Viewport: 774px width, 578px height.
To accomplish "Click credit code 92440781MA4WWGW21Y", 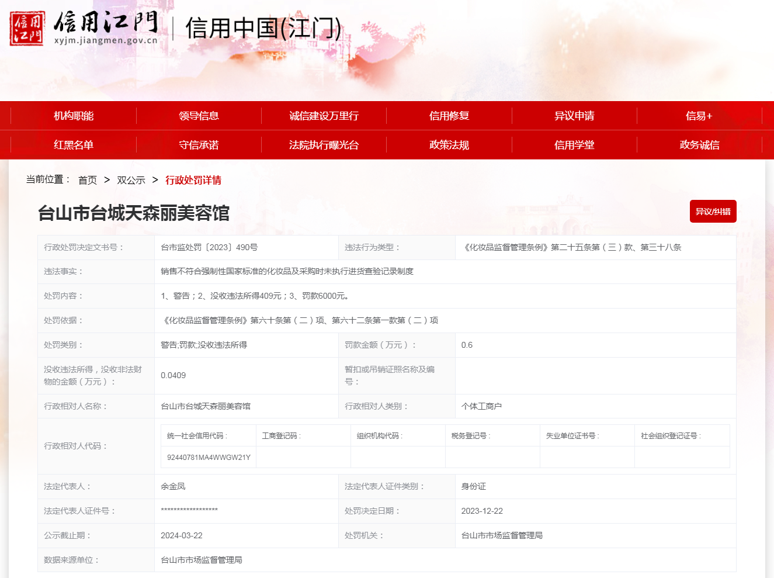I will [209, 457].
